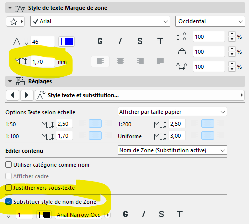Open the Arial font dropdown
This screenshot has height=224, width=249.
(100, 21)
